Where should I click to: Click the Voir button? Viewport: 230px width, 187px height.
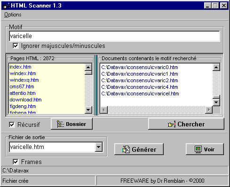tap(205, 149)
